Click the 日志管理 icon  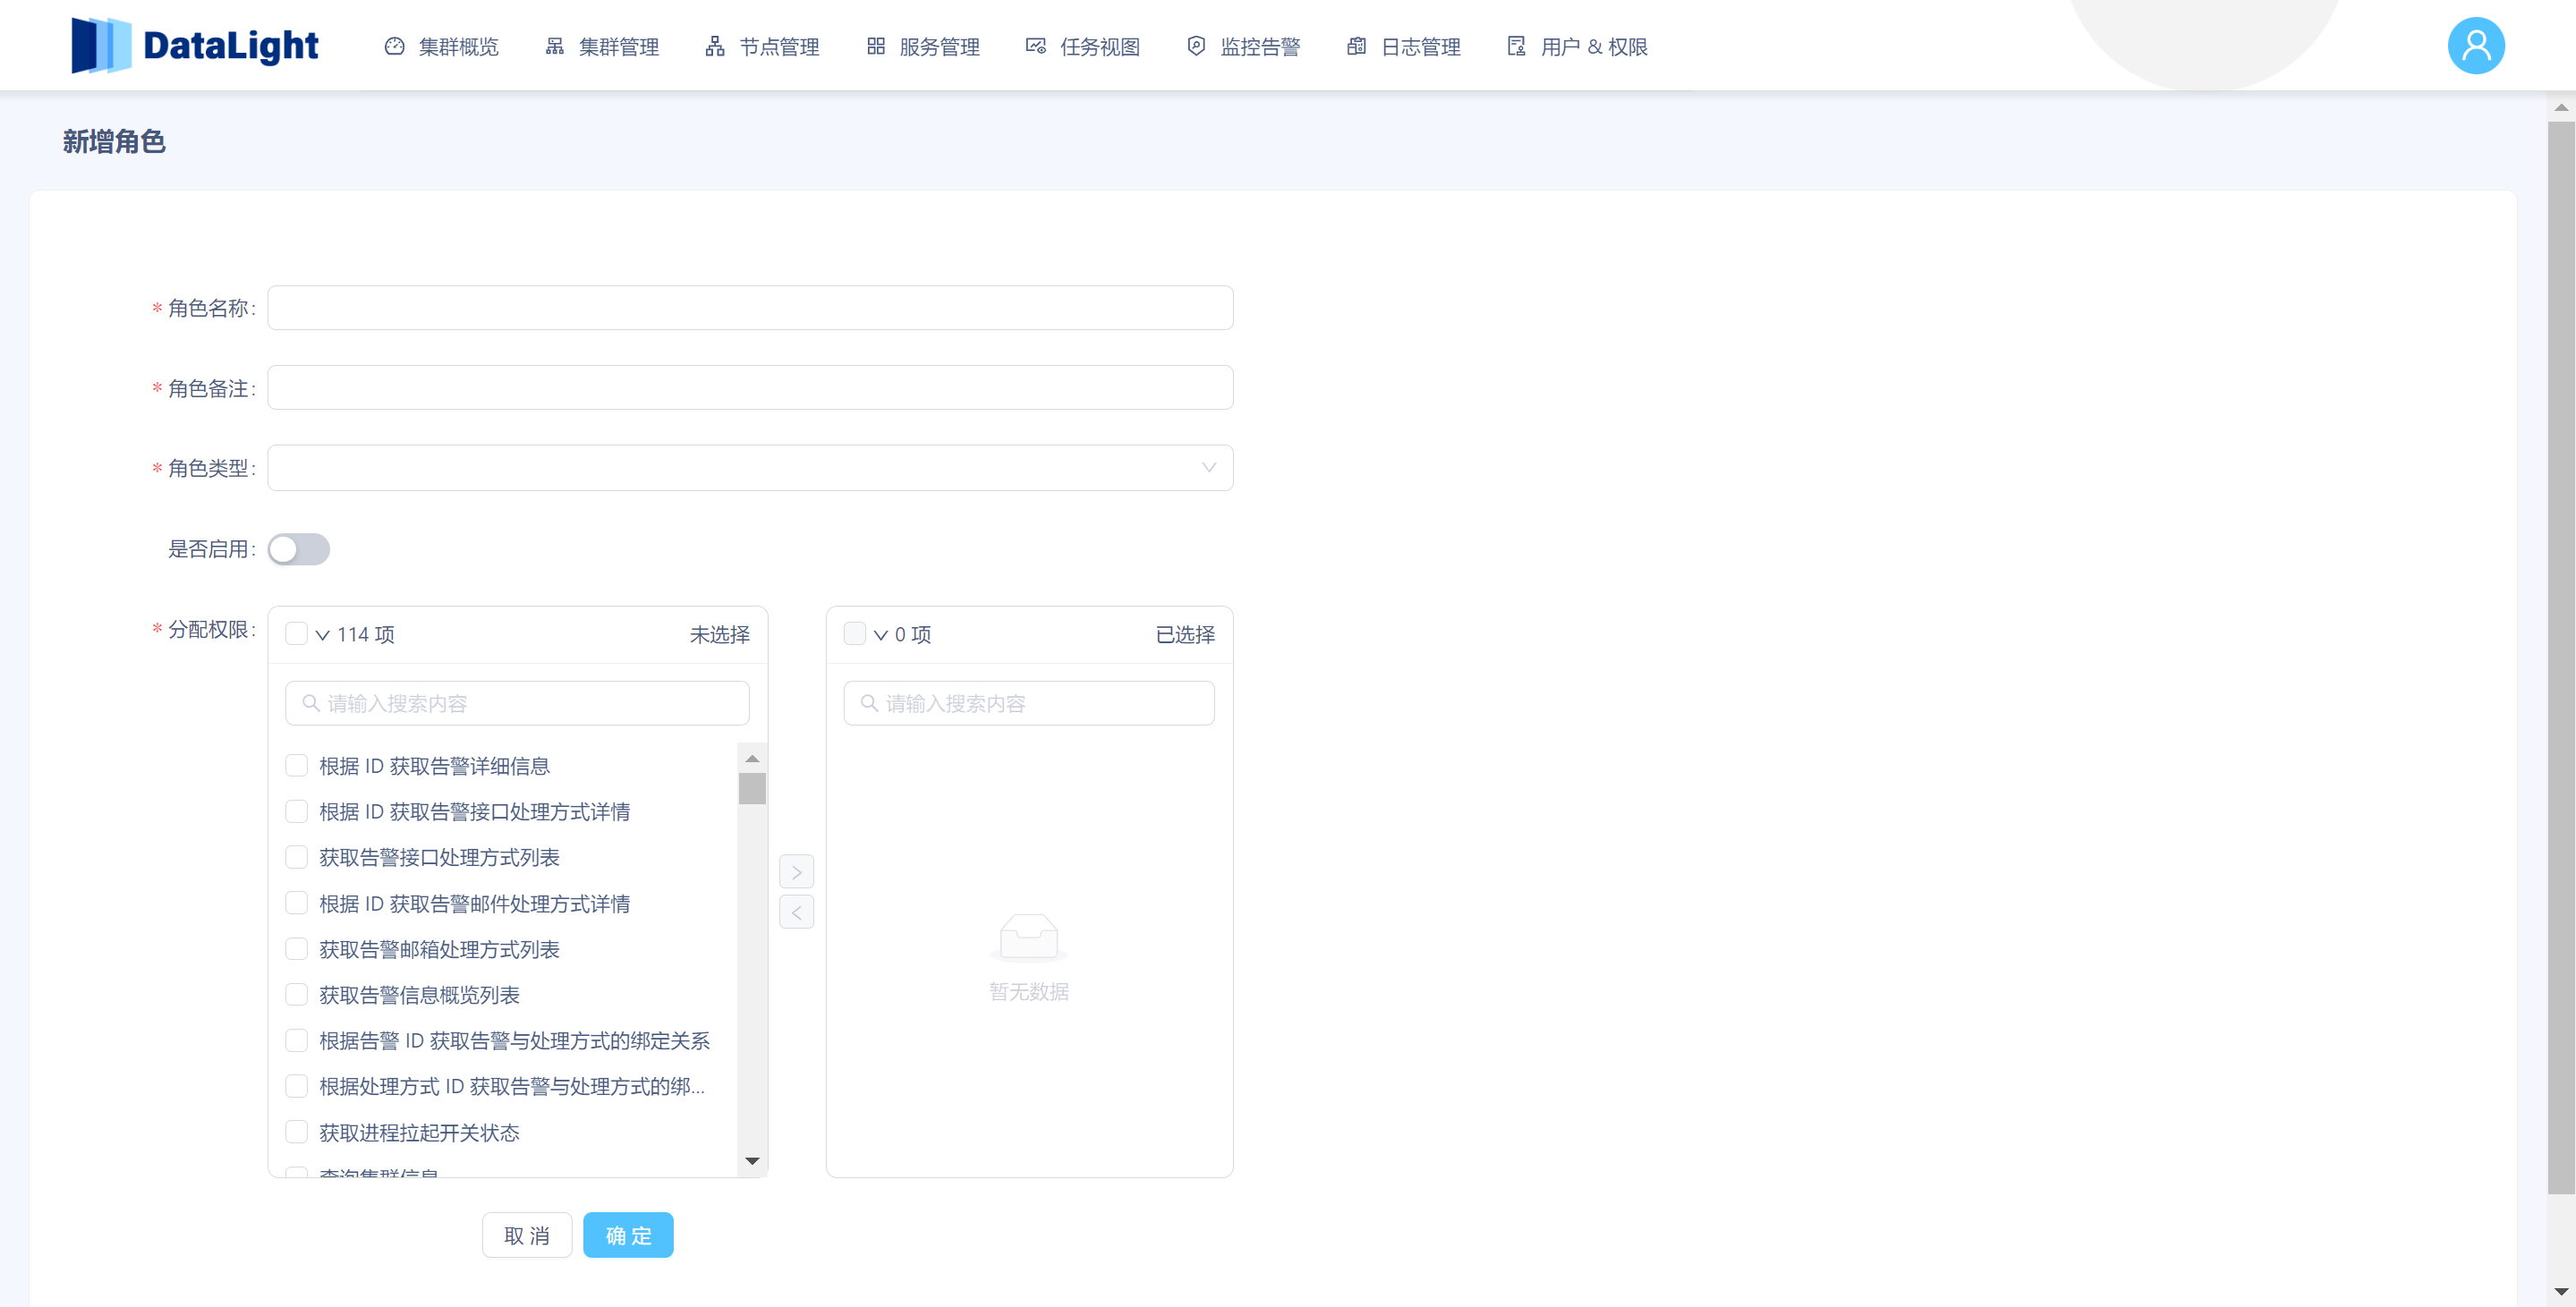click(x=1357, y=46)
